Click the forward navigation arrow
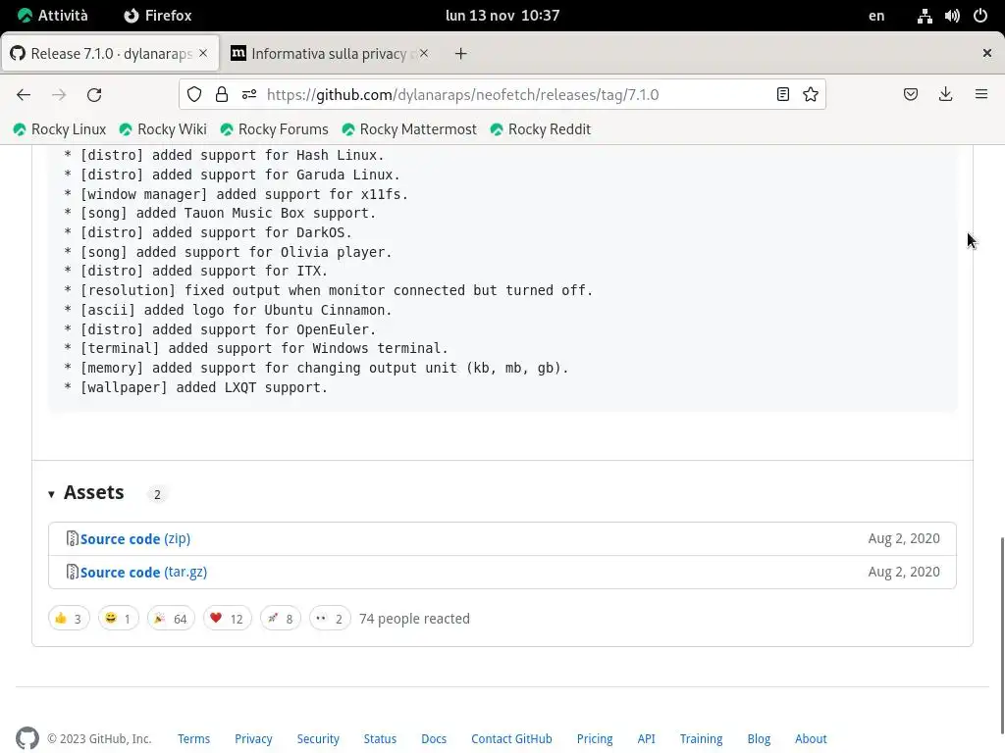This screenshot has width=1005, height=753. pos(59,95)
